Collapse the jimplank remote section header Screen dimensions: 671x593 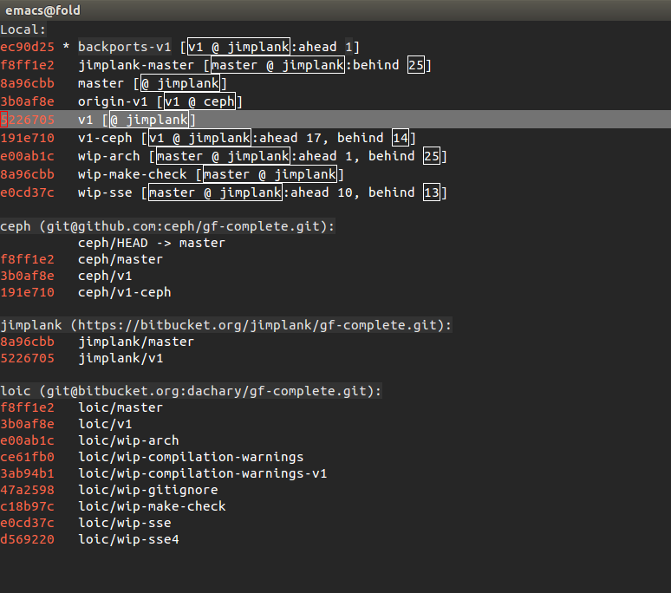point(226,325)
